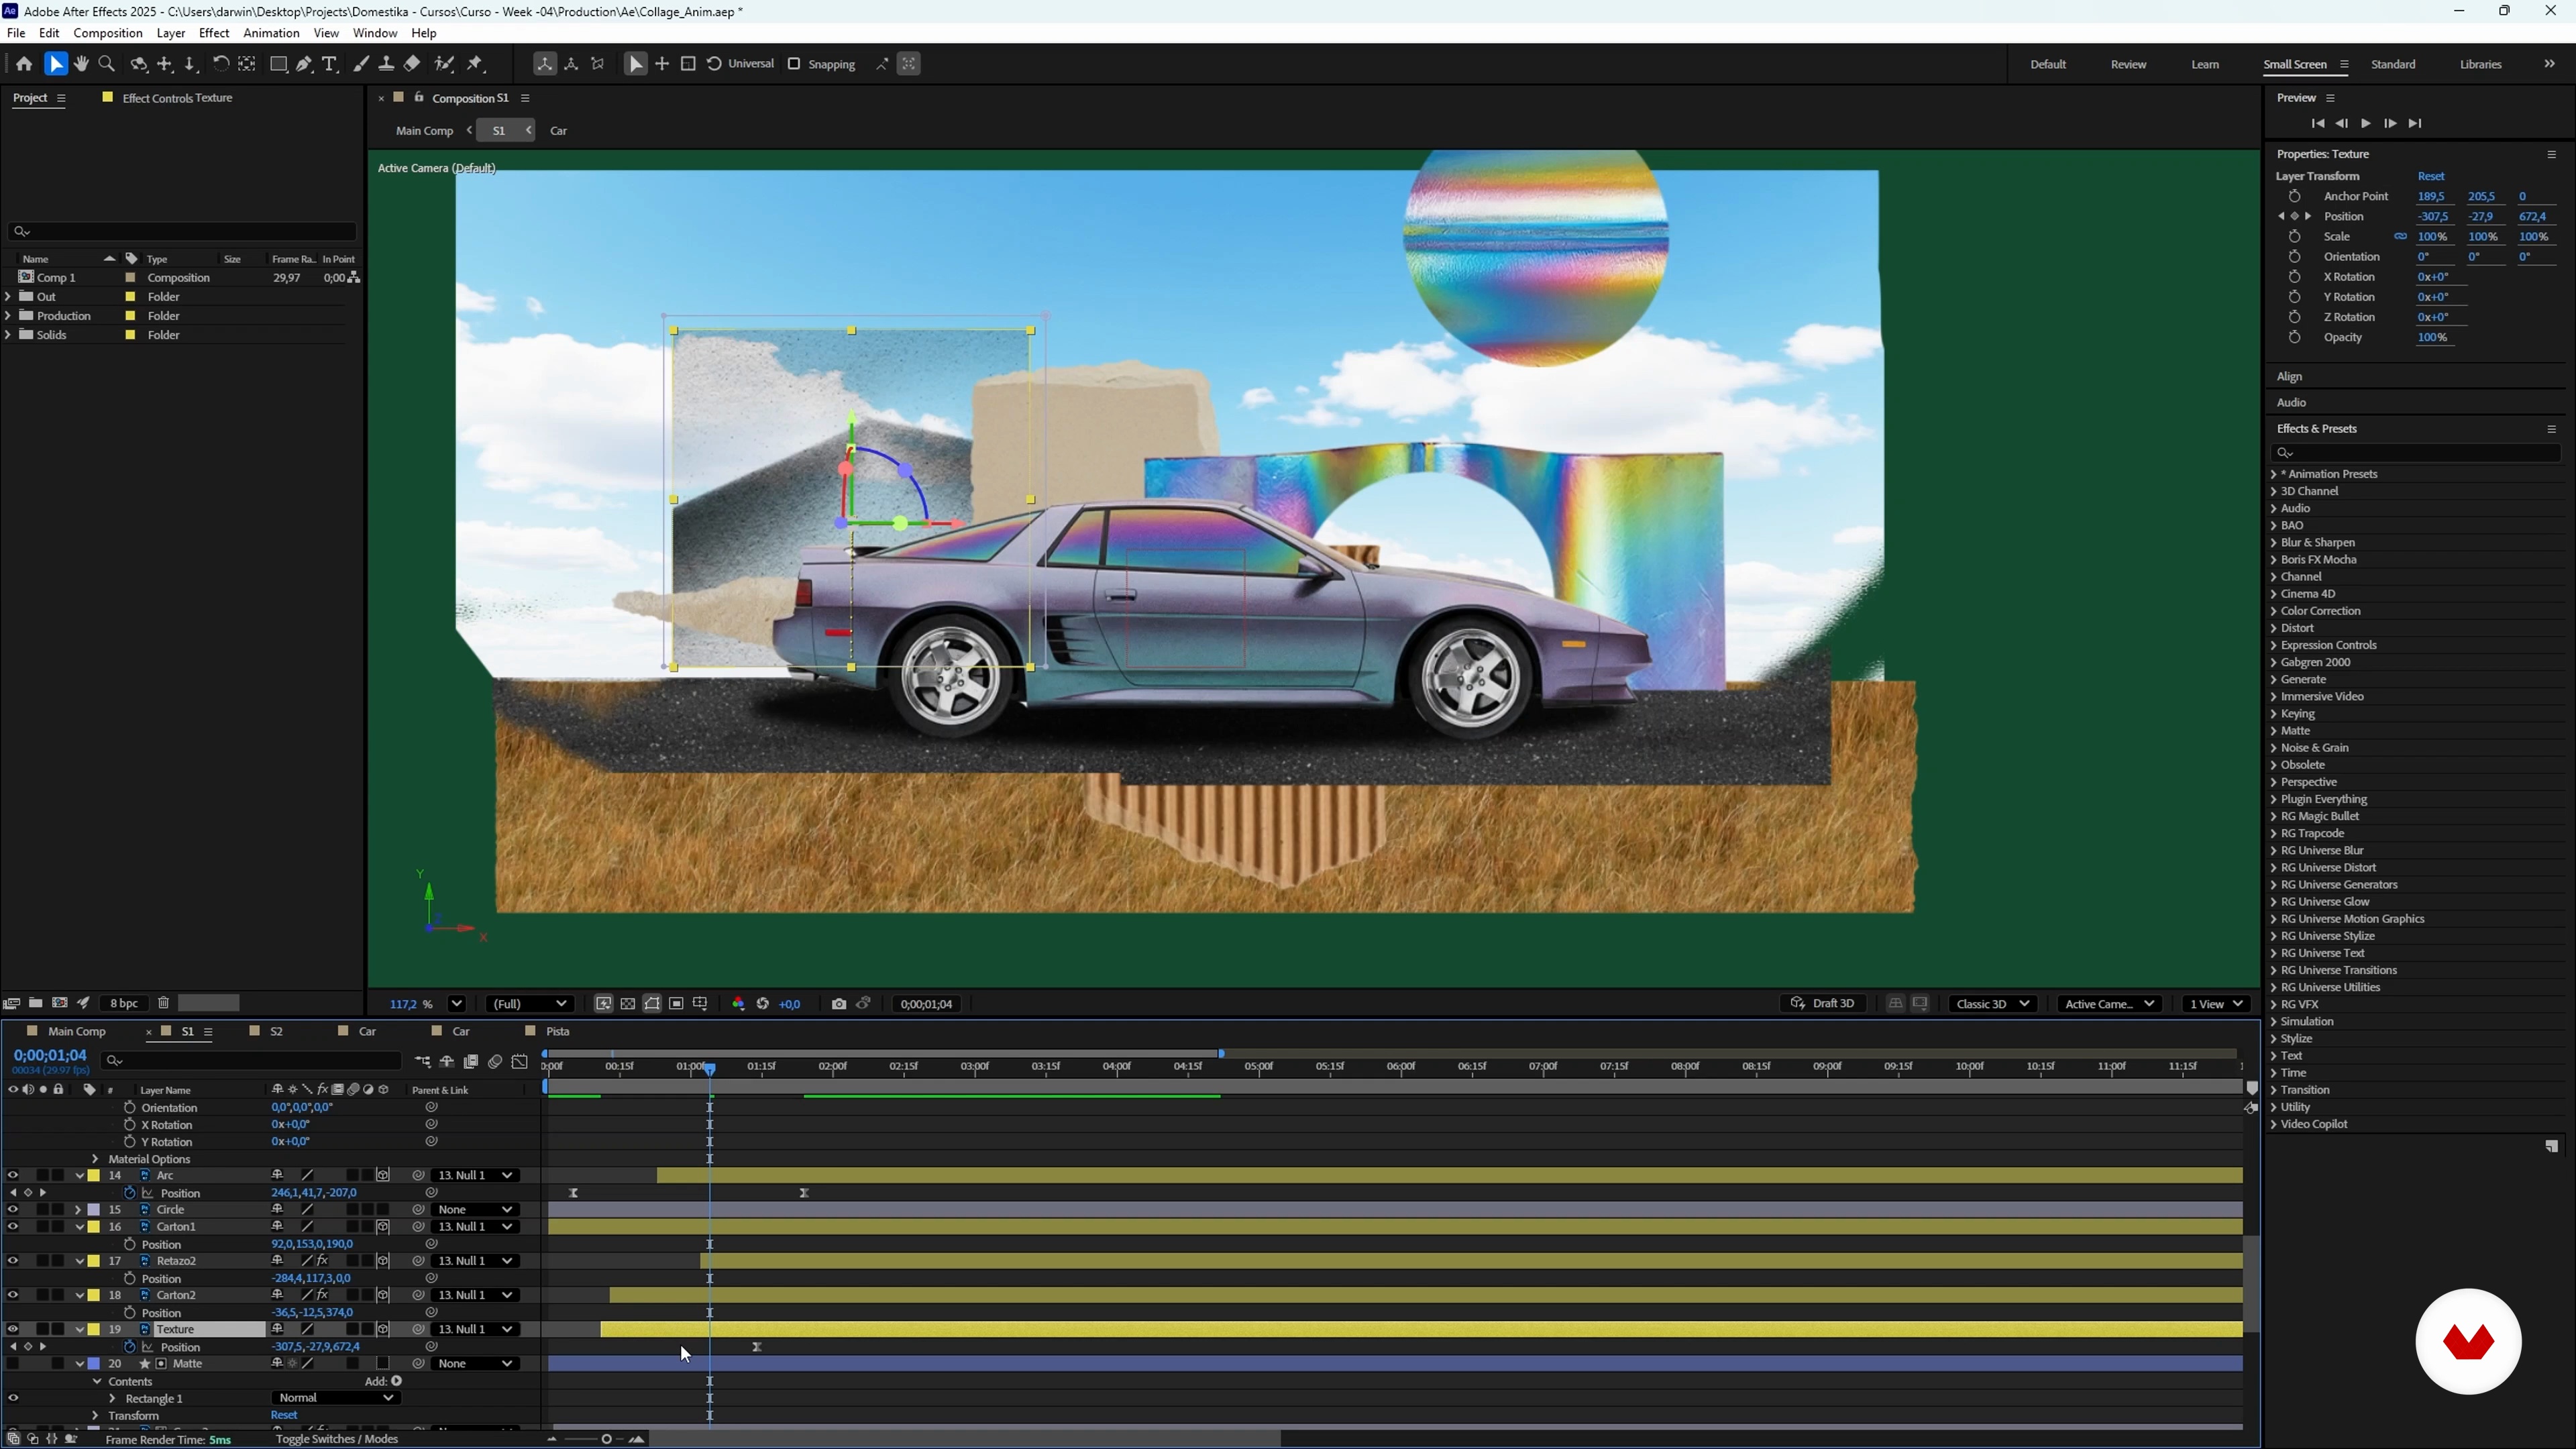Viewport: 2576px width, 1449px height.
Task: Open the Classic 3D renderer dropdown
Action: tap(1992, 1004)
